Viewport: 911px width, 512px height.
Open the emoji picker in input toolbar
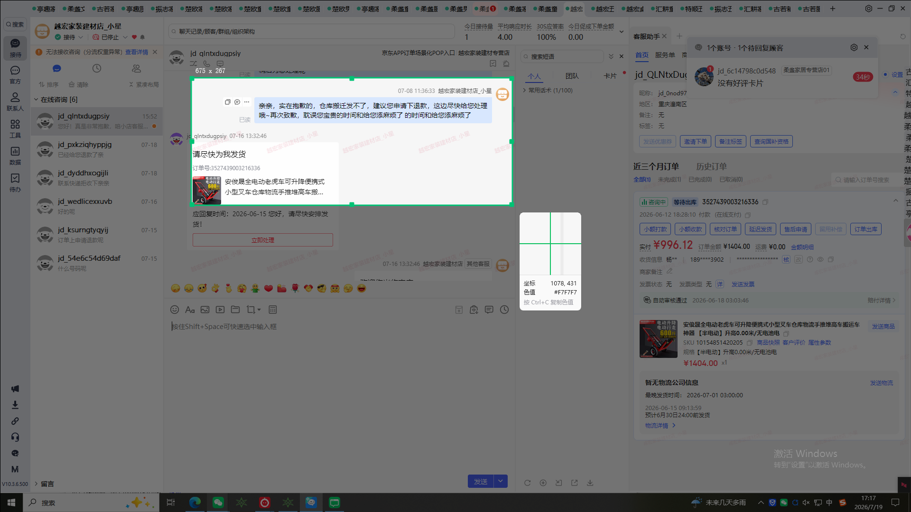[x=175, y=310]
